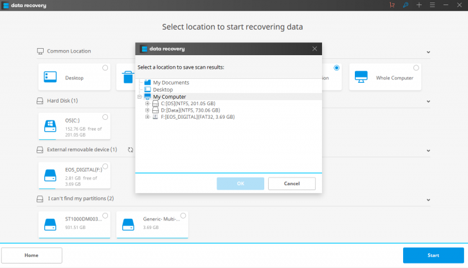Click the C:[OS] drive icon in tree
468x268 pixels.
(x=156, y=103)
